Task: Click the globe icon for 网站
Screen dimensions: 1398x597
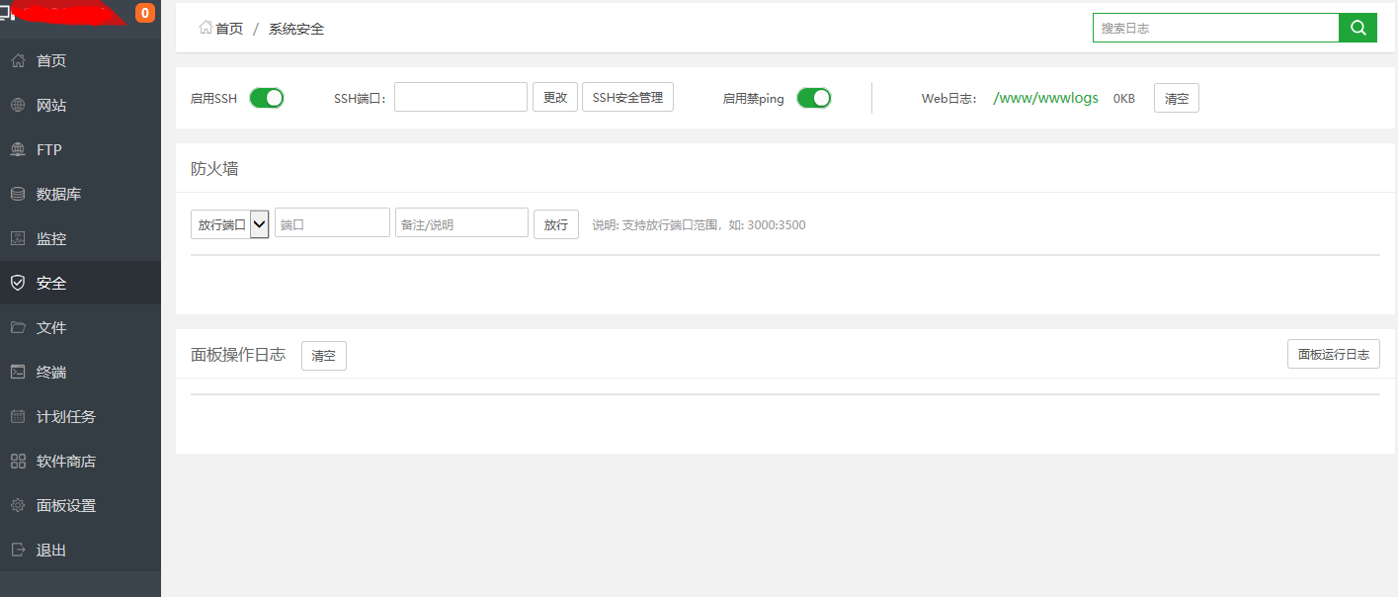Action: [18, 106]
